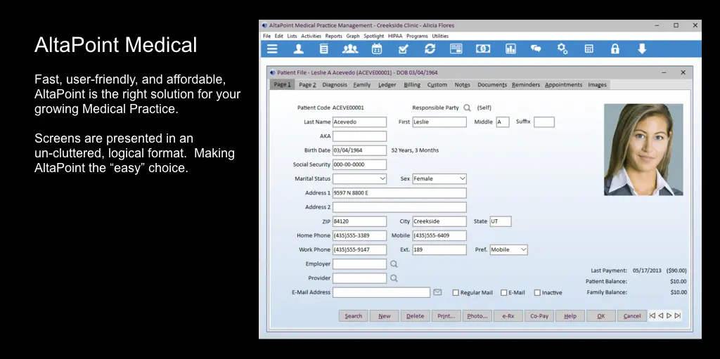Click the Delete button

click(x=415, y=316)
